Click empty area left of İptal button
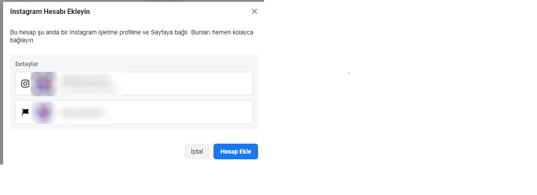Screen dimensions: 537x195 point(96,151)
